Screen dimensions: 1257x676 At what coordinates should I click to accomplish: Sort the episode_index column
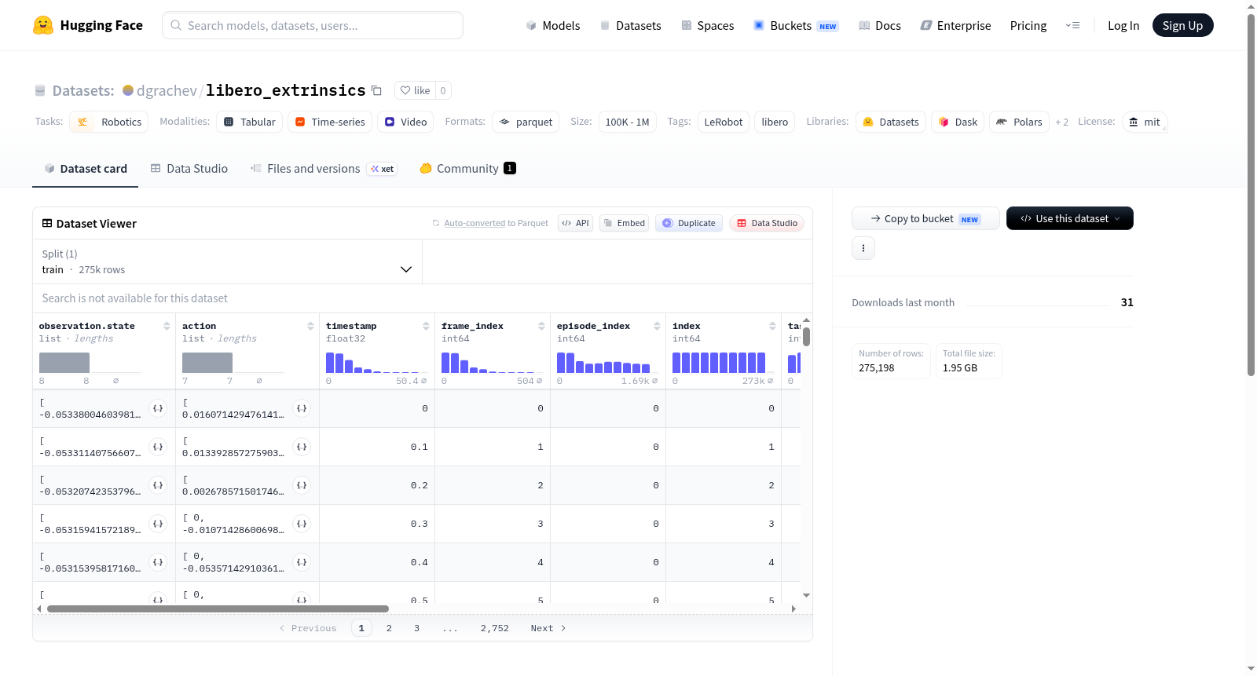pyautogui.click(x=657, y=326)
